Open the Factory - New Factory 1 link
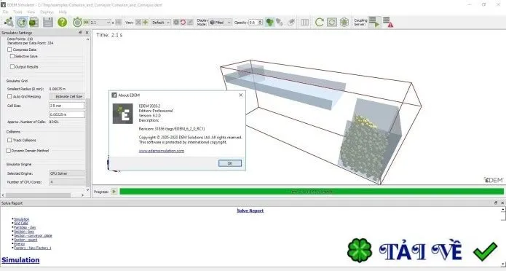Image resolution: width=506 pixels, height=271 pixels. (33, 248)
